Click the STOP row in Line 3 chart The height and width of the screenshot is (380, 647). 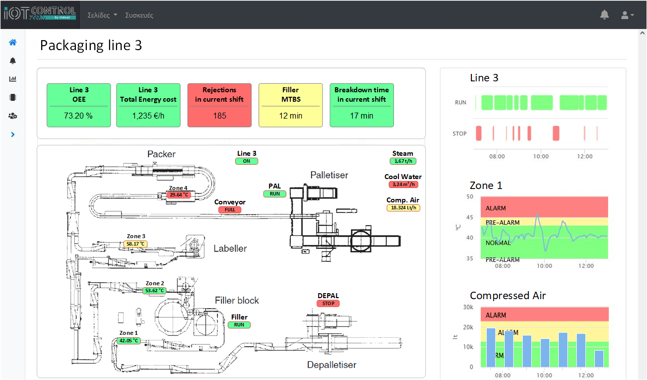[541, 133]
